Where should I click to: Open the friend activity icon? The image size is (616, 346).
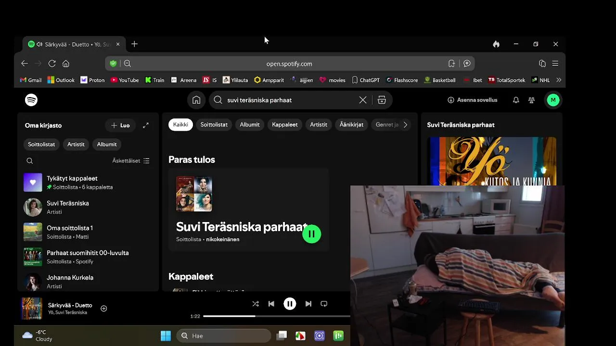click(531, 100)
